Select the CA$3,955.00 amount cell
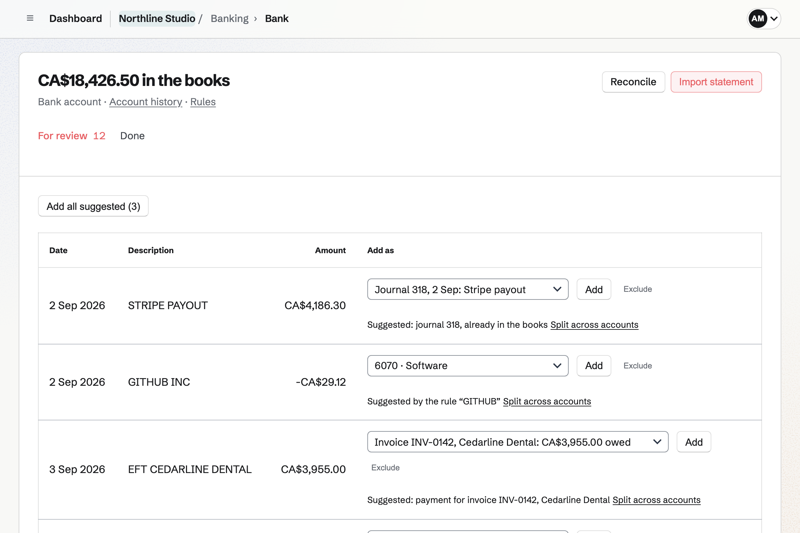800x533 pixels. 313,469
